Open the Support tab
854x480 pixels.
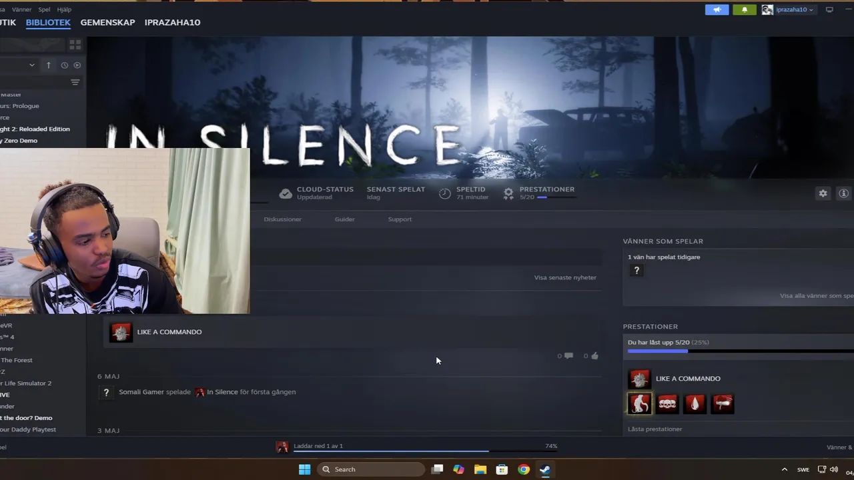(x=400, y=219)
